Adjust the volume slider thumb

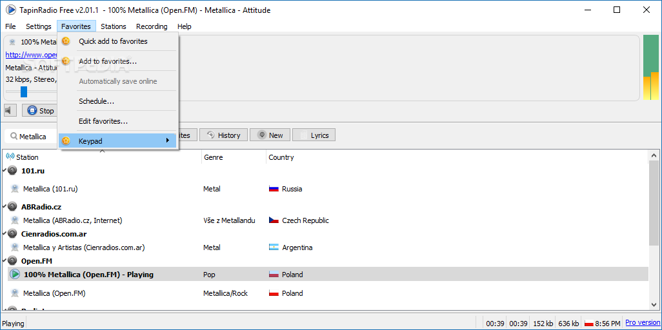[x=24, y=91]
